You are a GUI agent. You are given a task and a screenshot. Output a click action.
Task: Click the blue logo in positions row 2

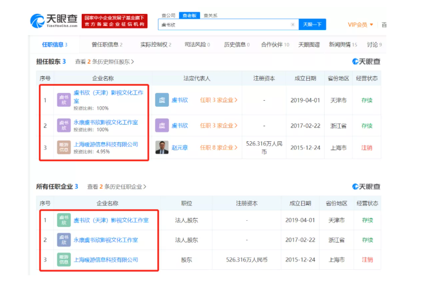click(x=64, y=240)
